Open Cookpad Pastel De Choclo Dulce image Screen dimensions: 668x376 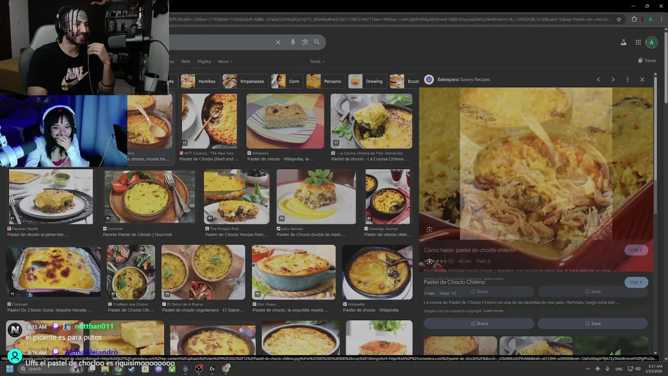tap(53, 272)
